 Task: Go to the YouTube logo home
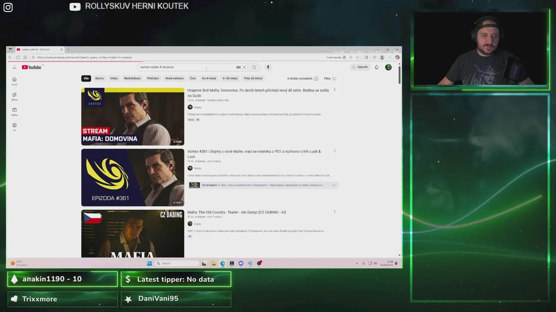(x=32, y=67)
